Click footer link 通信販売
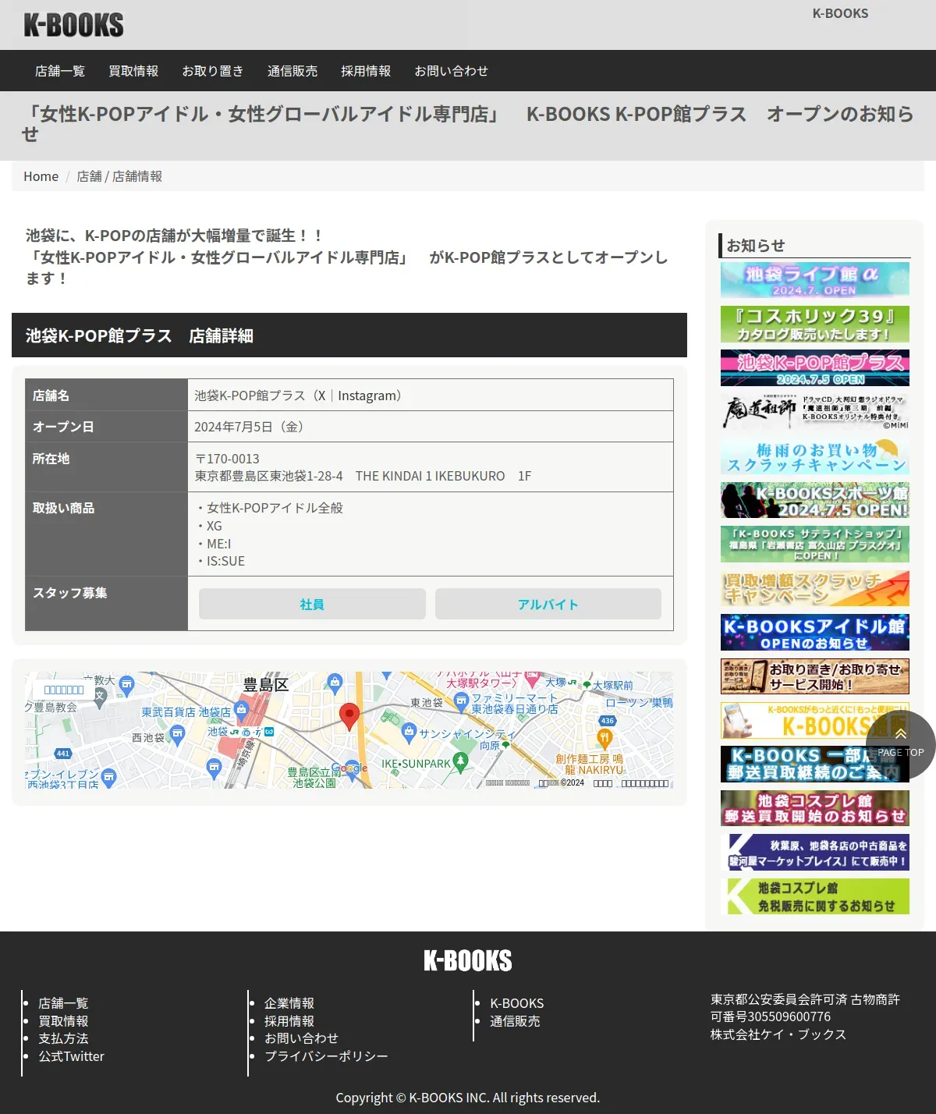The width and height of the screenshot is (936, 1114). click(515, 1021)
